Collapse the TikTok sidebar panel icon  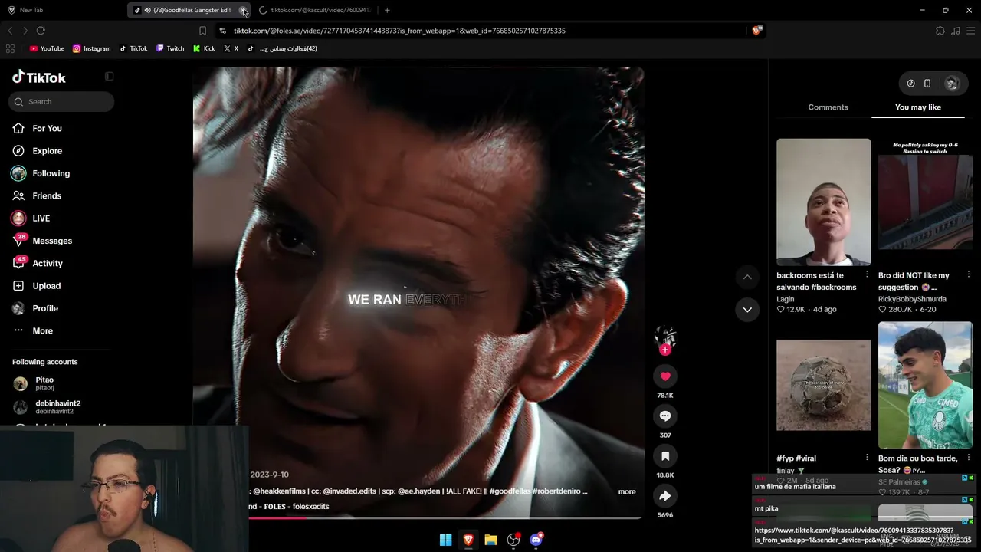click(109, 77)
